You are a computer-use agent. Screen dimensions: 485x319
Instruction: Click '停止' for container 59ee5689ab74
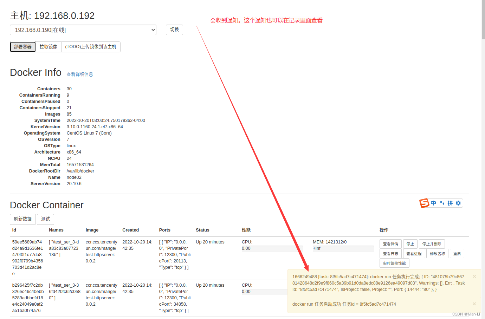tap(410, 244)
